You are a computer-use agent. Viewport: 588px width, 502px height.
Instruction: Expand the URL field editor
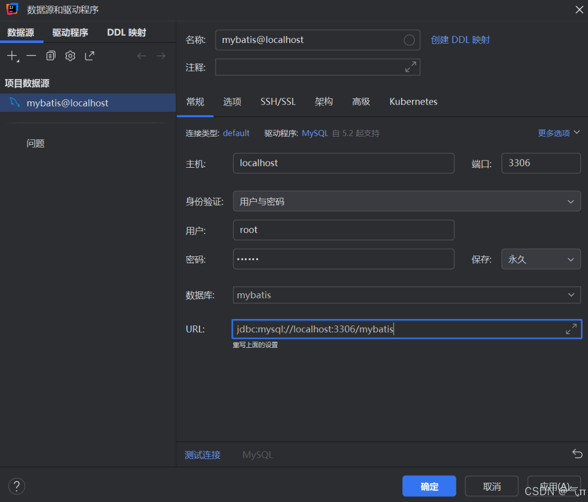point(571,329)
